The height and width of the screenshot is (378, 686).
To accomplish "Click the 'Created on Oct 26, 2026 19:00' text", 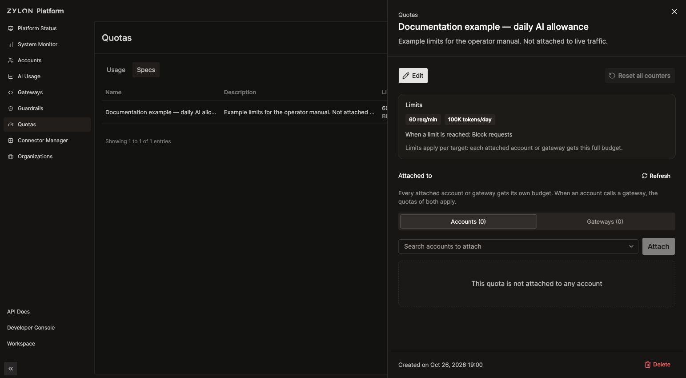I will coord(441,365).
